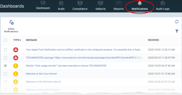Open 'Malware on the Windows device!' message
This screenshot has height=95, width=182.
43,82
